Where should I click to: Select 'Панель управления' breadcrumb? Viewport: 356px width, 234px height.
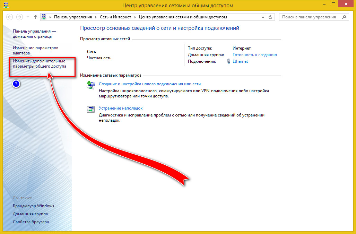[73, 17]
